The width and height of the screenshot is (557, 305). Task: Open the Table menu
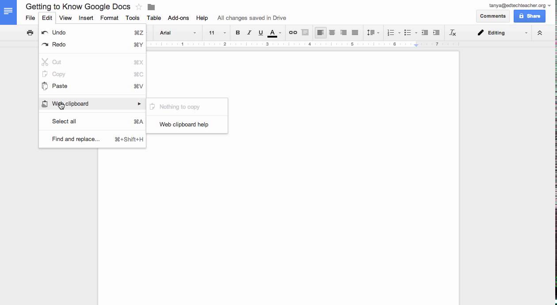[x=154, y=18]
